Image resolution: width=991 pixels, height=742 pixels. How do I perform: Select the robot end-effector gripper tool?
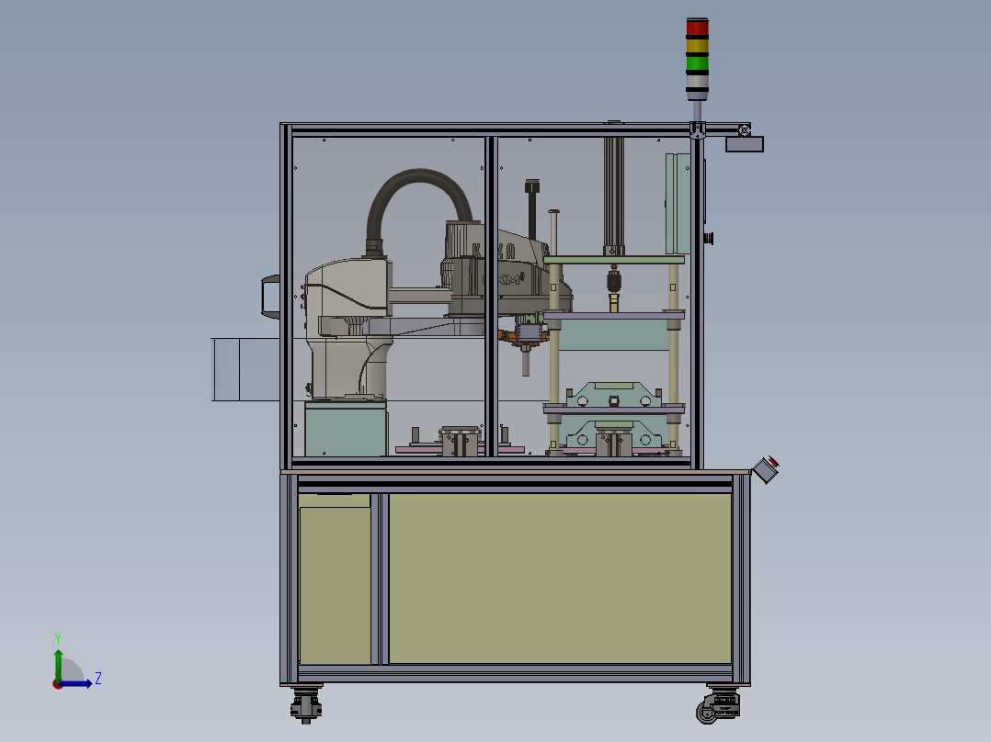tap(525, 343)
